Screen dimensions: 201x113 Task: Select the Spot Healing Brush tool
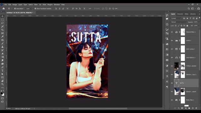tap(3, 40)
